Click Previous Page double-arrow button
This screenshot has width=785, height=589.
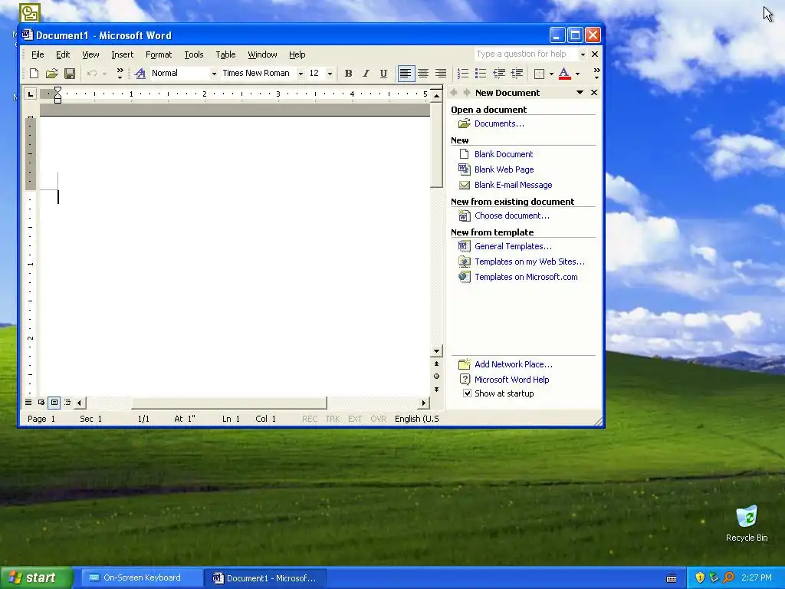click(436, 364)
